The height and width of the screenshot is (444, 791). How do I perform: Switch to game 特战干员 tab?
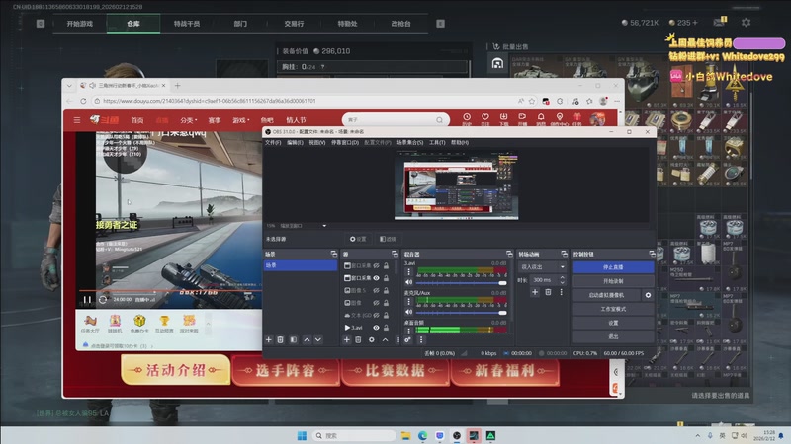tap(187, 23)
